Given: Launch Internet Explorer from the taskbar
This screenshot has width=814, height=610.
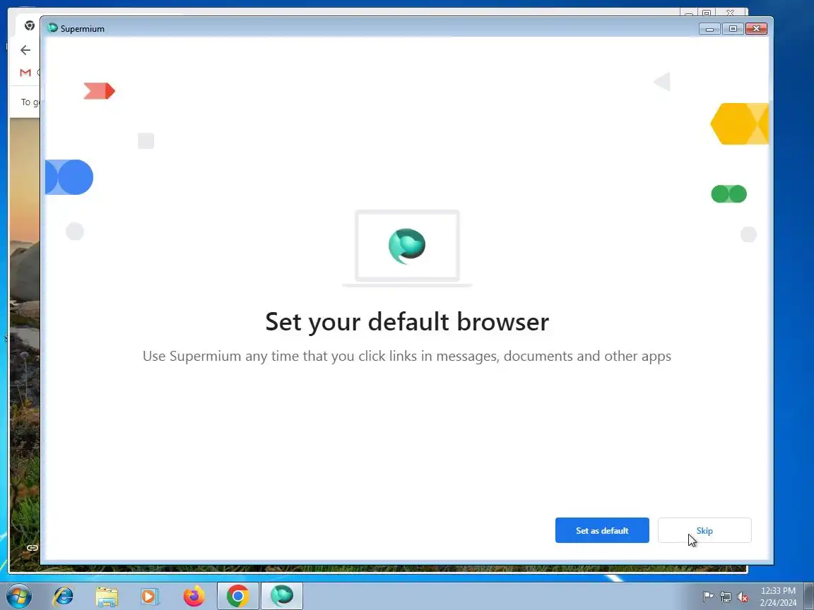Looking at the screenshot, I should 64,596.
